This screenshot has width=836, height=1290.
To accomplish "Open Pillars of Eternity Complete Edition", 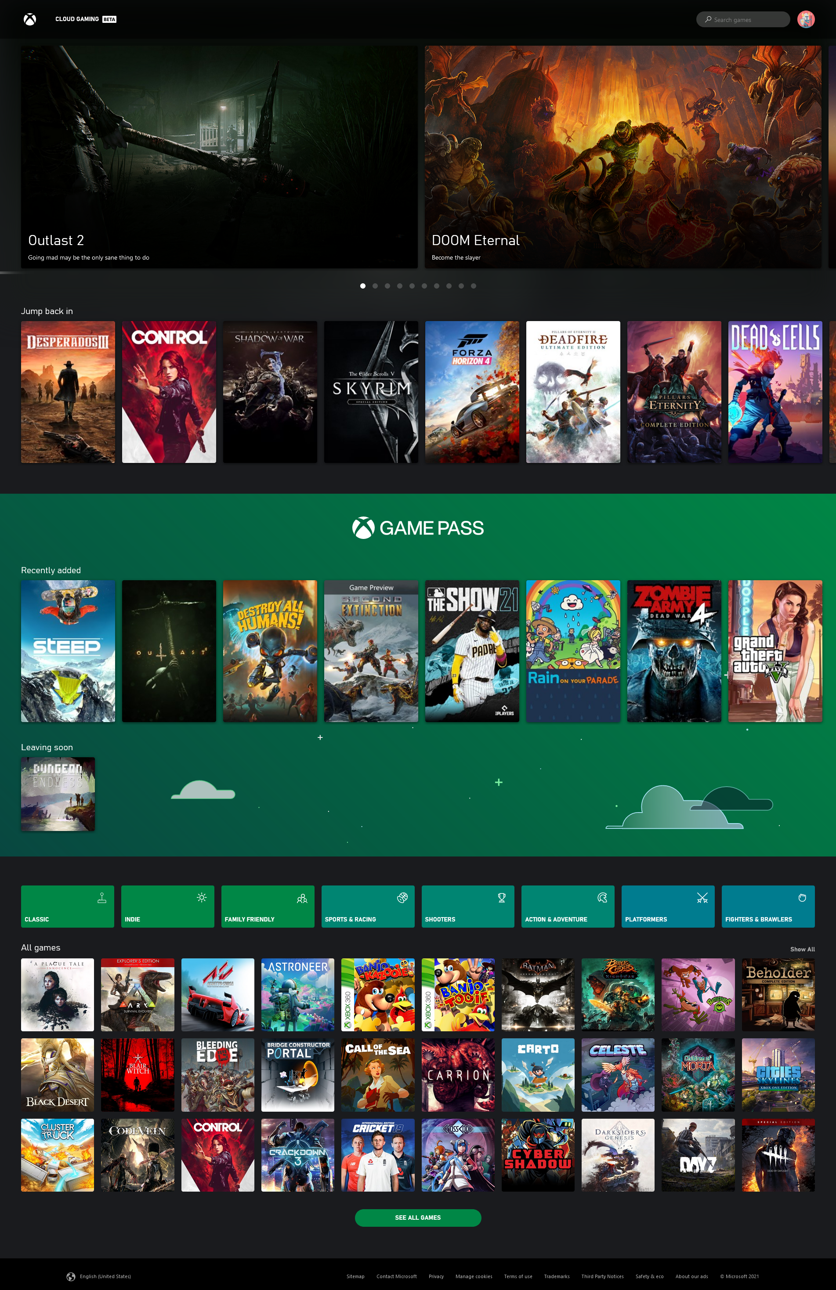I will click(674, 392).
